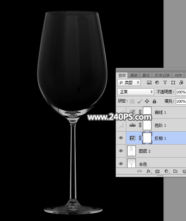Lock image pixels brush icon
The height and width of the screenshot is (221, 186).
[139, 101]
